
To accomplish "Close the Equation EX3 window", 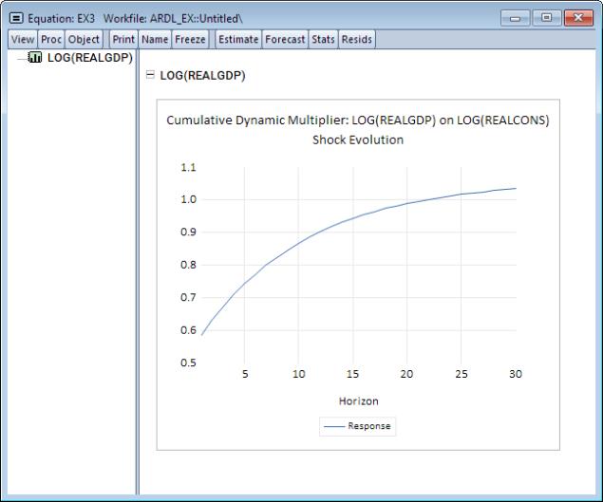I will [576, 19].
